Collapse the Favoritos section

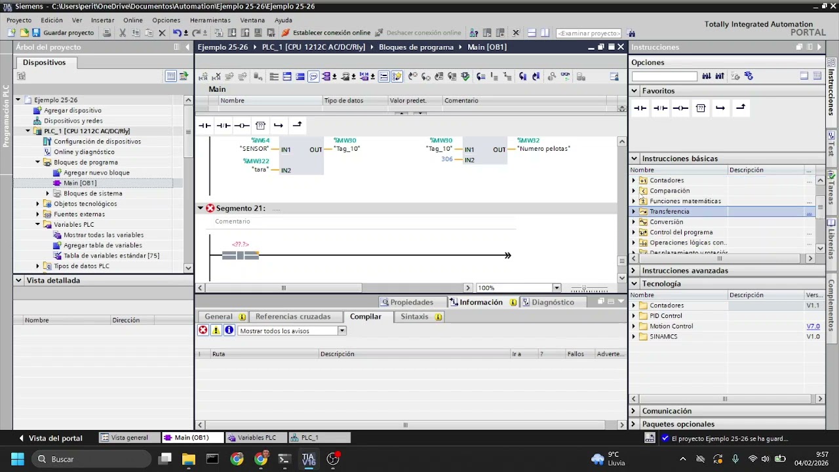point(634,90)
